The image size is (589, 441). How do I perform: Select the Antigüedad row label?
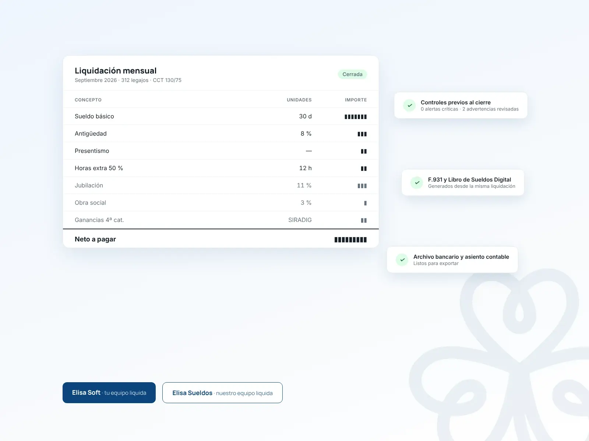[x=91, y=133]
